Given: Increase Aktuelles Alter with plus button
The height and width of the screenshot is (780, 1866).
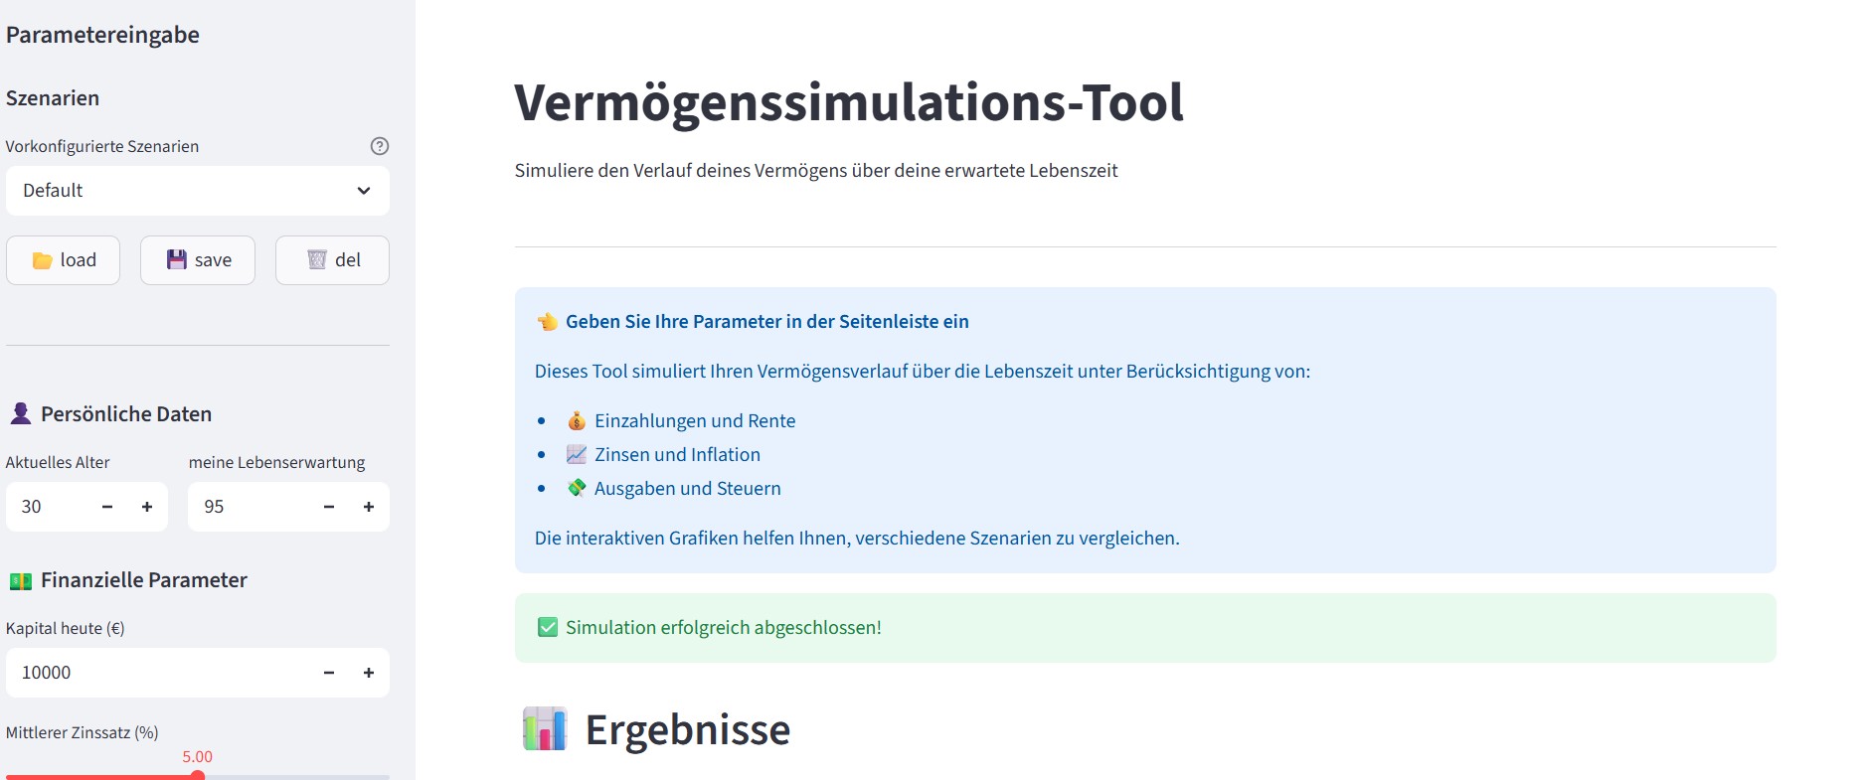Looking at the screenshot, I should tap(147, 507).
